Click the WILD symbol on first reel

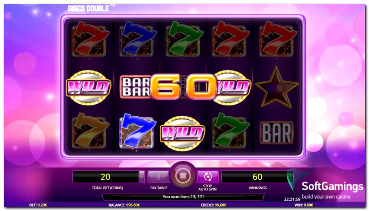click(x=89, y=87)
